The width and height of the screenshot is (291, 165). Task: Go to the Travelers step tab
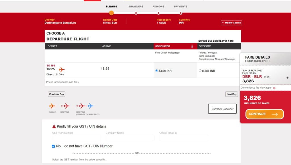[136, 7]
